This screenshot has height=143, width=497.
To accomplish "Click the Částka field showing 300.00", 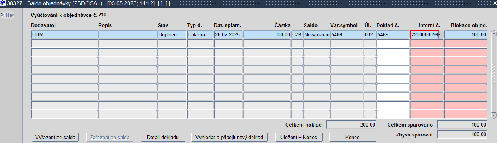I will point(267,34).
